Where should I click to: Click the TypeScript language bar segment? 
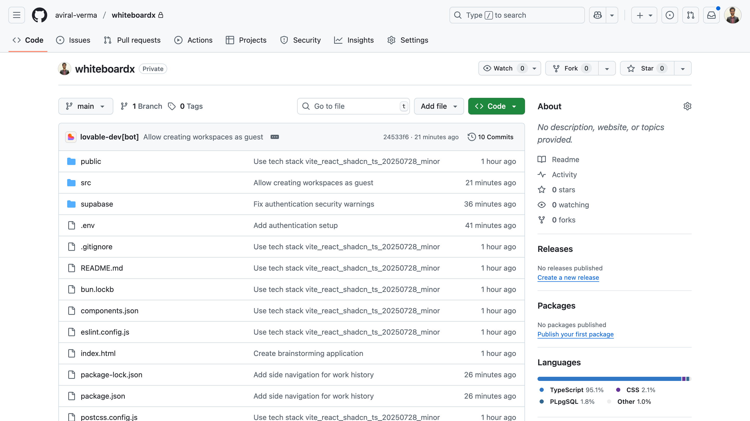(x=609, y=379)
